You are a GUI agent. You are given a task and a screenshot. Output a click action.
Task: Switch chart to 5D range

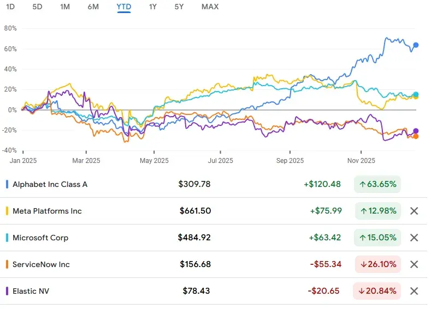pos(37,7)
